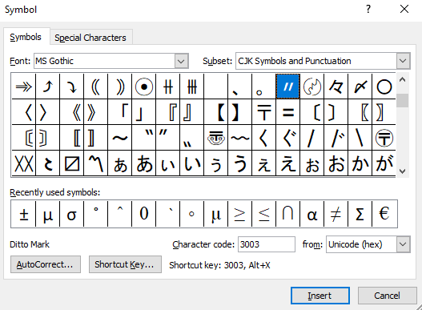Select the left black lenticular bracket 【
This screenshot has width=422, height=310.
pyautogui.click(x=216, y=112)
